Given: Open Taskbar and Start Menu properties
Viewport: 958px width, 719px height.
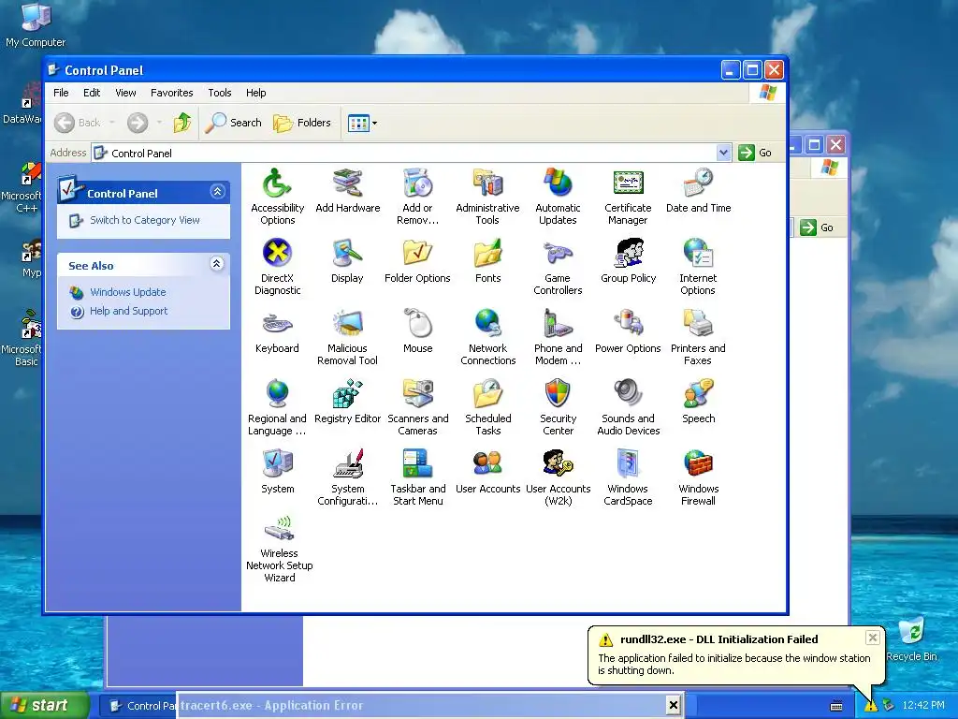Looking at the screenshot, I should click(418, 478).
